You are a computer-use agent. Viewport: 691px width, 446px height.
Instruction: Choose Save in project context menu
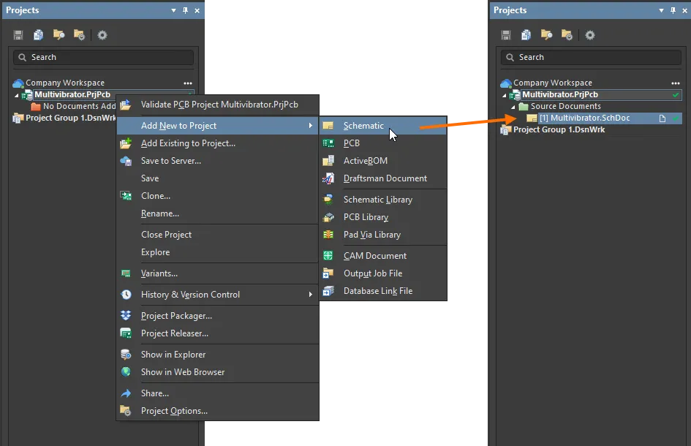218,178
